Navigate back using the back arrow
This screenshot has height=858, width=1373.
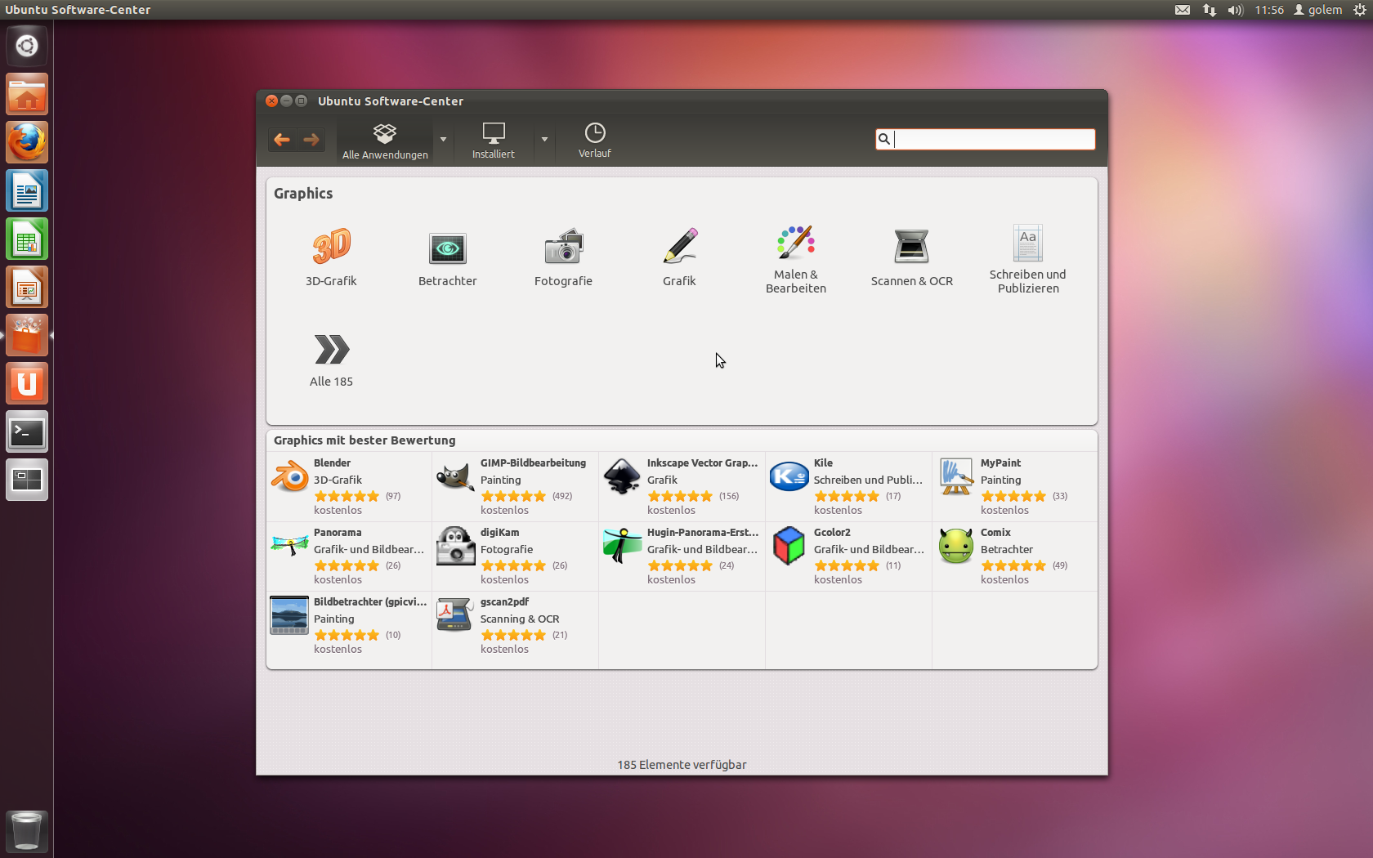(x=282, y=140)
